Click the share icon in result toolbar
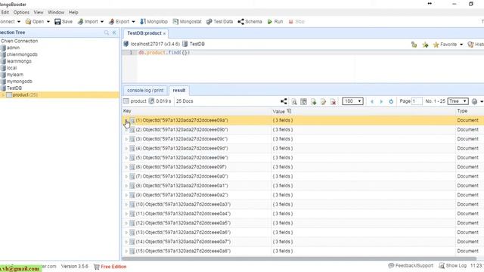The image size is (484, 272). point(284,101)
